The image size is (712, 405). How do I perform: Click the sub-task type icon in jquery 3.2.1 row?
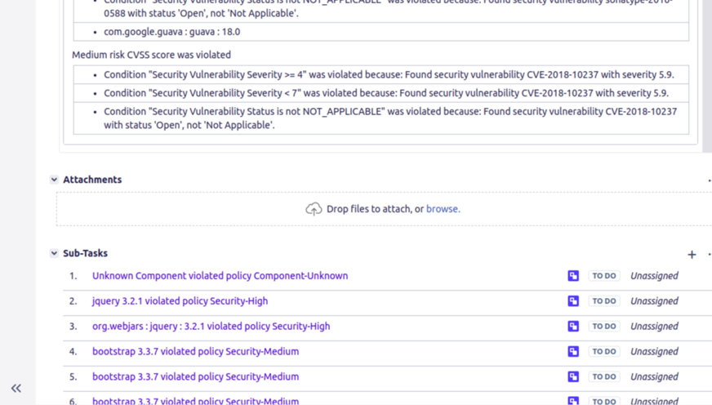(573, 301)
